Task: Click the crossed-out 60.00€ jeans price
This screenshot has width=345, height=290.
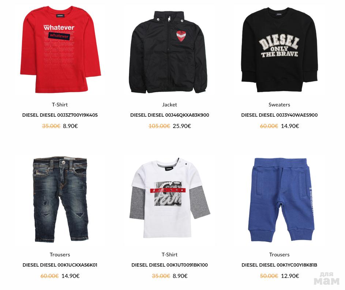Action: click(x=49, y=276)
